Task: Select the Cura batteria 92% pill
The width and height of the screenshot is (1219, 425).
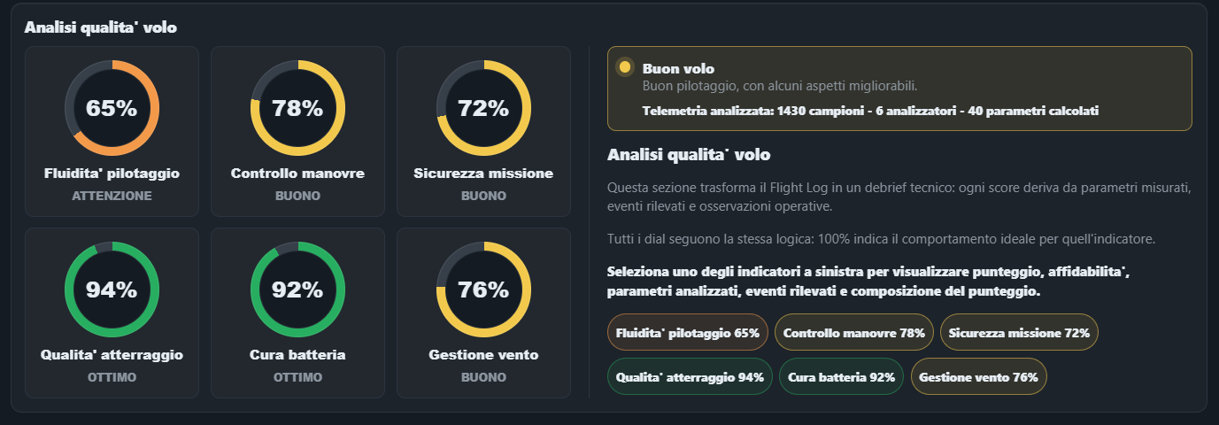Action: (841, 376)
